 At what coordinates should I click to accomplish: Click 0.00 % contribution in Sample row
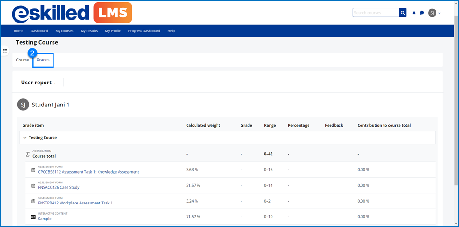[363, 217]
